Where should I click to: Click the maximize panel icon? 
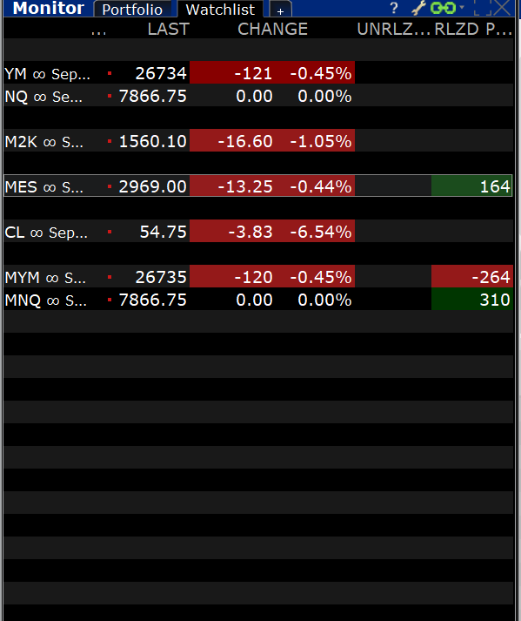point(483,8)
